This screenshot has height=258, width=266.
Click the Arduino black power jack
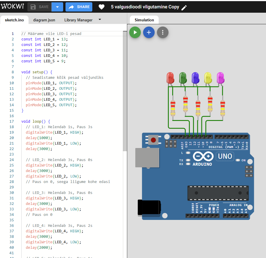pyautogui.click(x=149, y=207)
